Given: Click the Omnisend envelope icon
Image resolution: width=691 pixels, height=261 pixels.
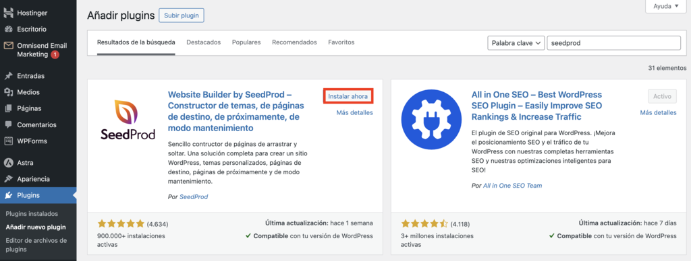Looking at the screenshot, I should tap(8, 46).
